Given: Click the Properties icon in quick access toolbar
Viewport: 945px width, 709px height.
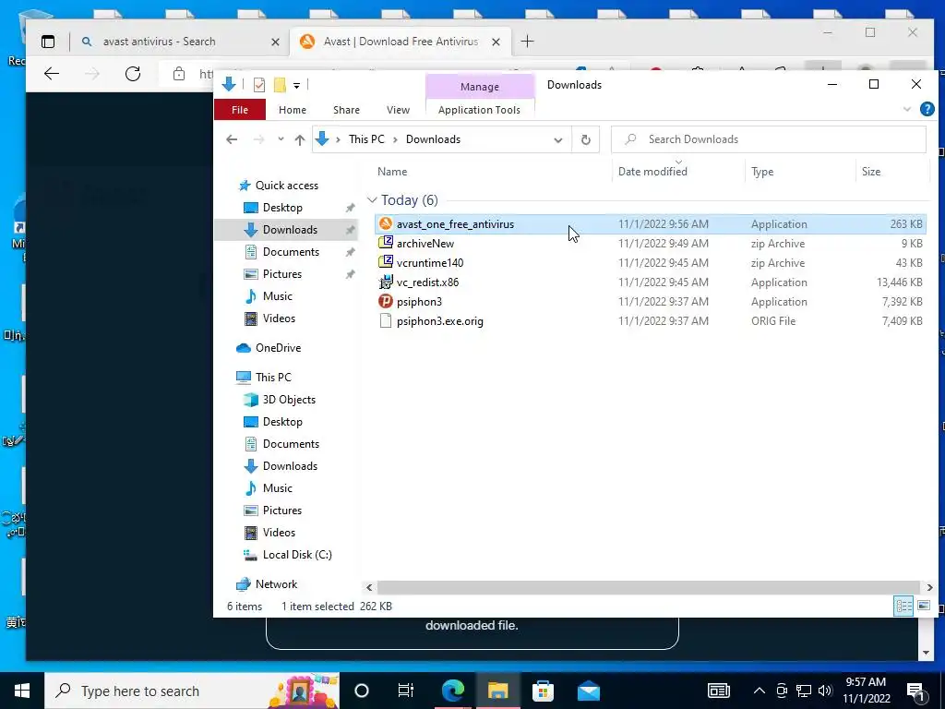Looking at the screenshot, I should coord(259,85).
